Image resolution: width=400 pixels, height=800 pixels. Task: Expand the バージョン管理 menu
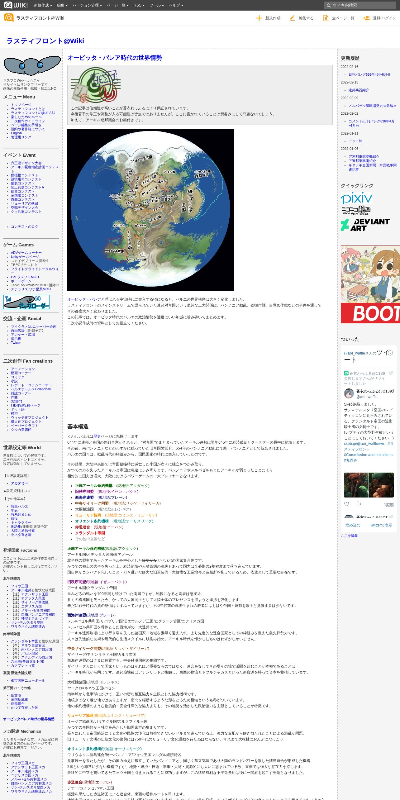coord(87,5)
